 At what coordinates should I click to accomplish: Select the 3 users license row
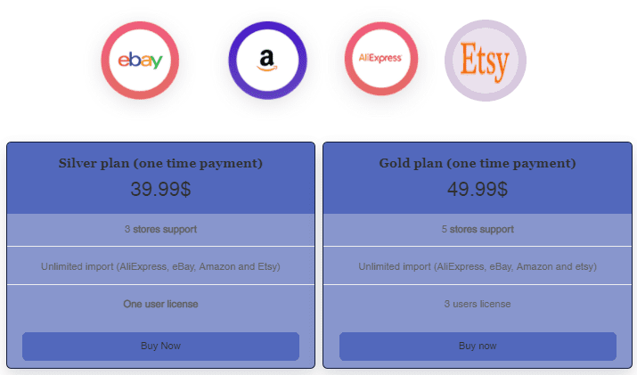478,304
